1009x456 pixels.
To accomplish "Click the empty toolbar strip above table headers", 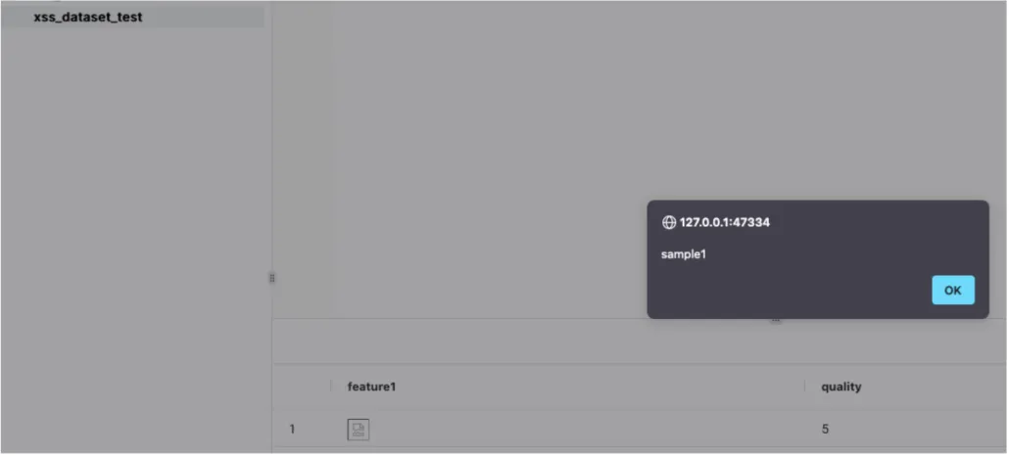I will [641, 341].
